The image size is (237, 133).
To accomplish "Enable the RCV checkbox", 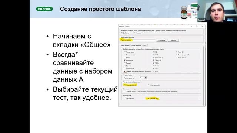I will [x=154, y=71].
